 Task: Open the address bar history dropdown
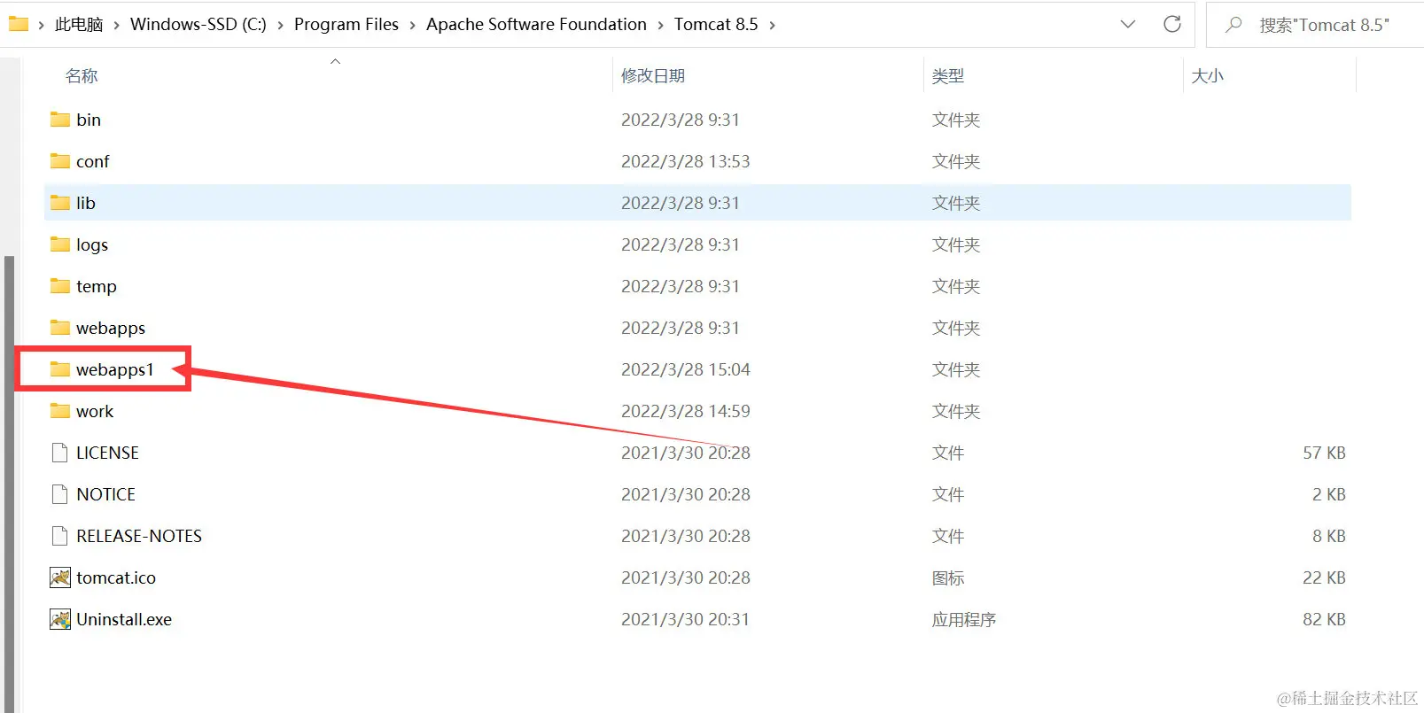pyautogui.click(x=1128, y=25)
